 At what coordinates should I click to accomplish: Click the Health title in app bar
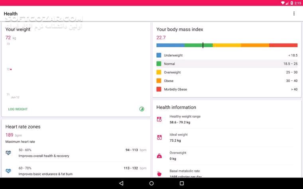[11, 14]
